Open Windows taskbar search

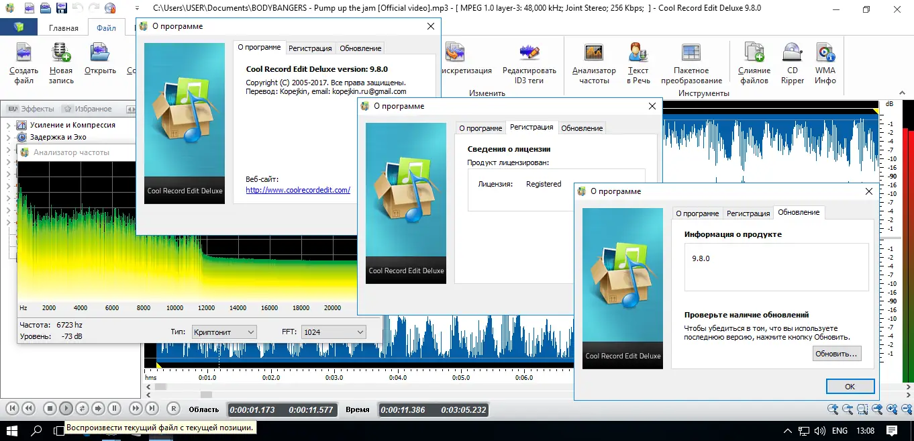click(x=38, y=430)
